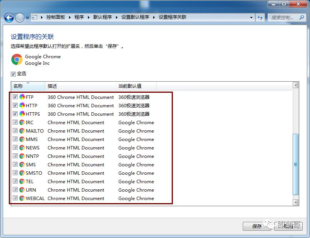Click the Chrome icon in TEL row
Viewport: 310px width, 238px height.
coord(22,182)
